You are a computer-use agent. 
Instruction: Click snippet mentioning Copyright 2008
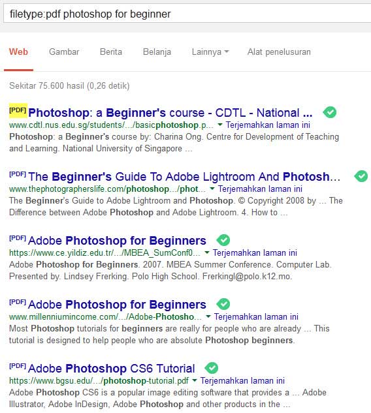[176, 206]
